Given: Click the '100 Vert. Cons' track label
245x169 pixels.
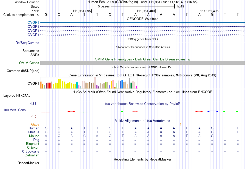Looking at the screenshot, I should tap(14, 110).
